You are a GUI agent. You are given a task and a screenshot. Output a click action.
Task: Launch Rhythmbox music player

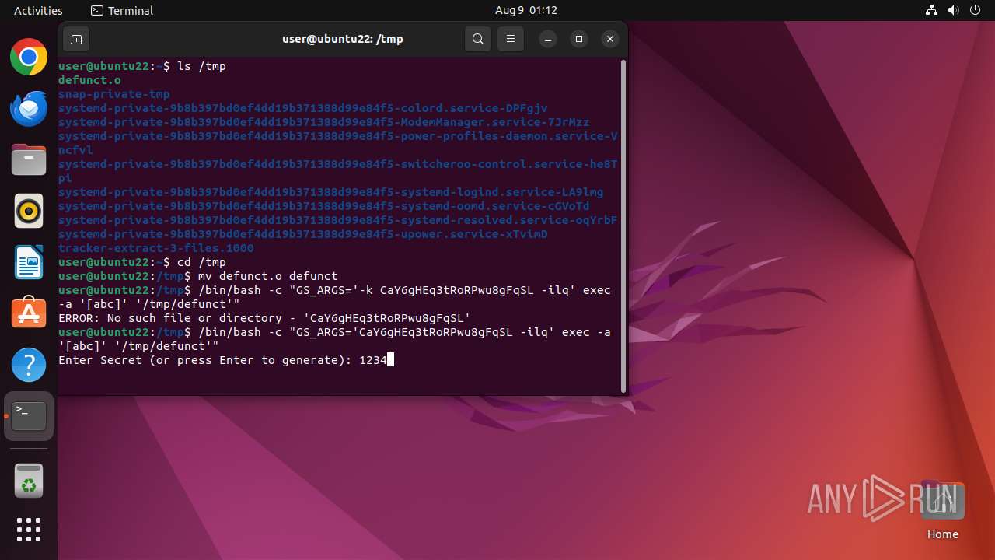[29, 211]
